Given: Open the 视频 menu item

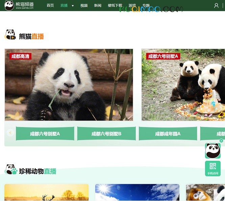Looking at the screenshot, I should click(84, 5).
